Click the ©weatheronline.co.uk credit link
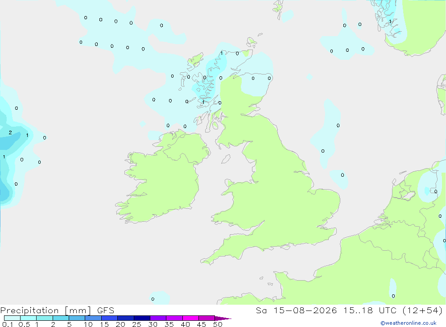The width and height of the screenshot is (446, 327). coord(409,323)
